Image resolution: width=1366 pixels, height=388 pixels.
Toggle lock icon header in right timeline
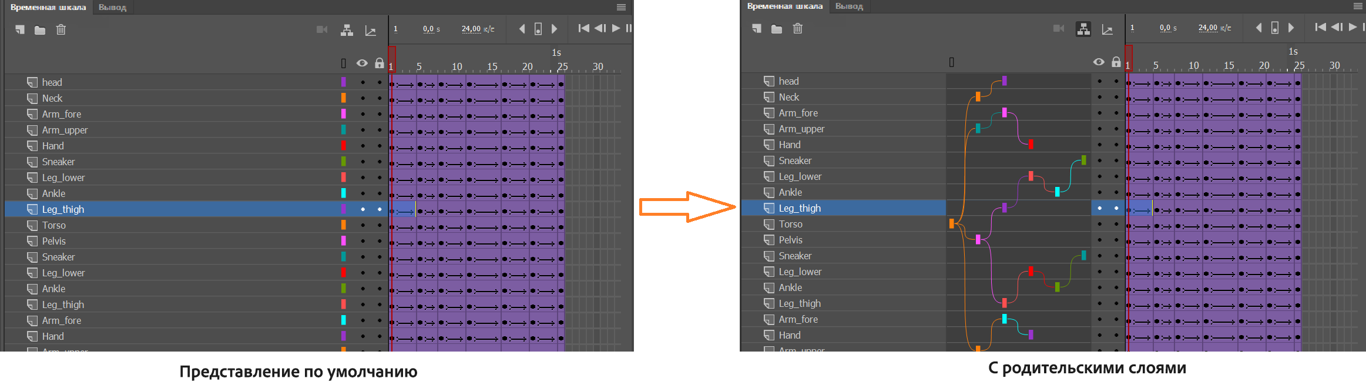pos(1116,62)
